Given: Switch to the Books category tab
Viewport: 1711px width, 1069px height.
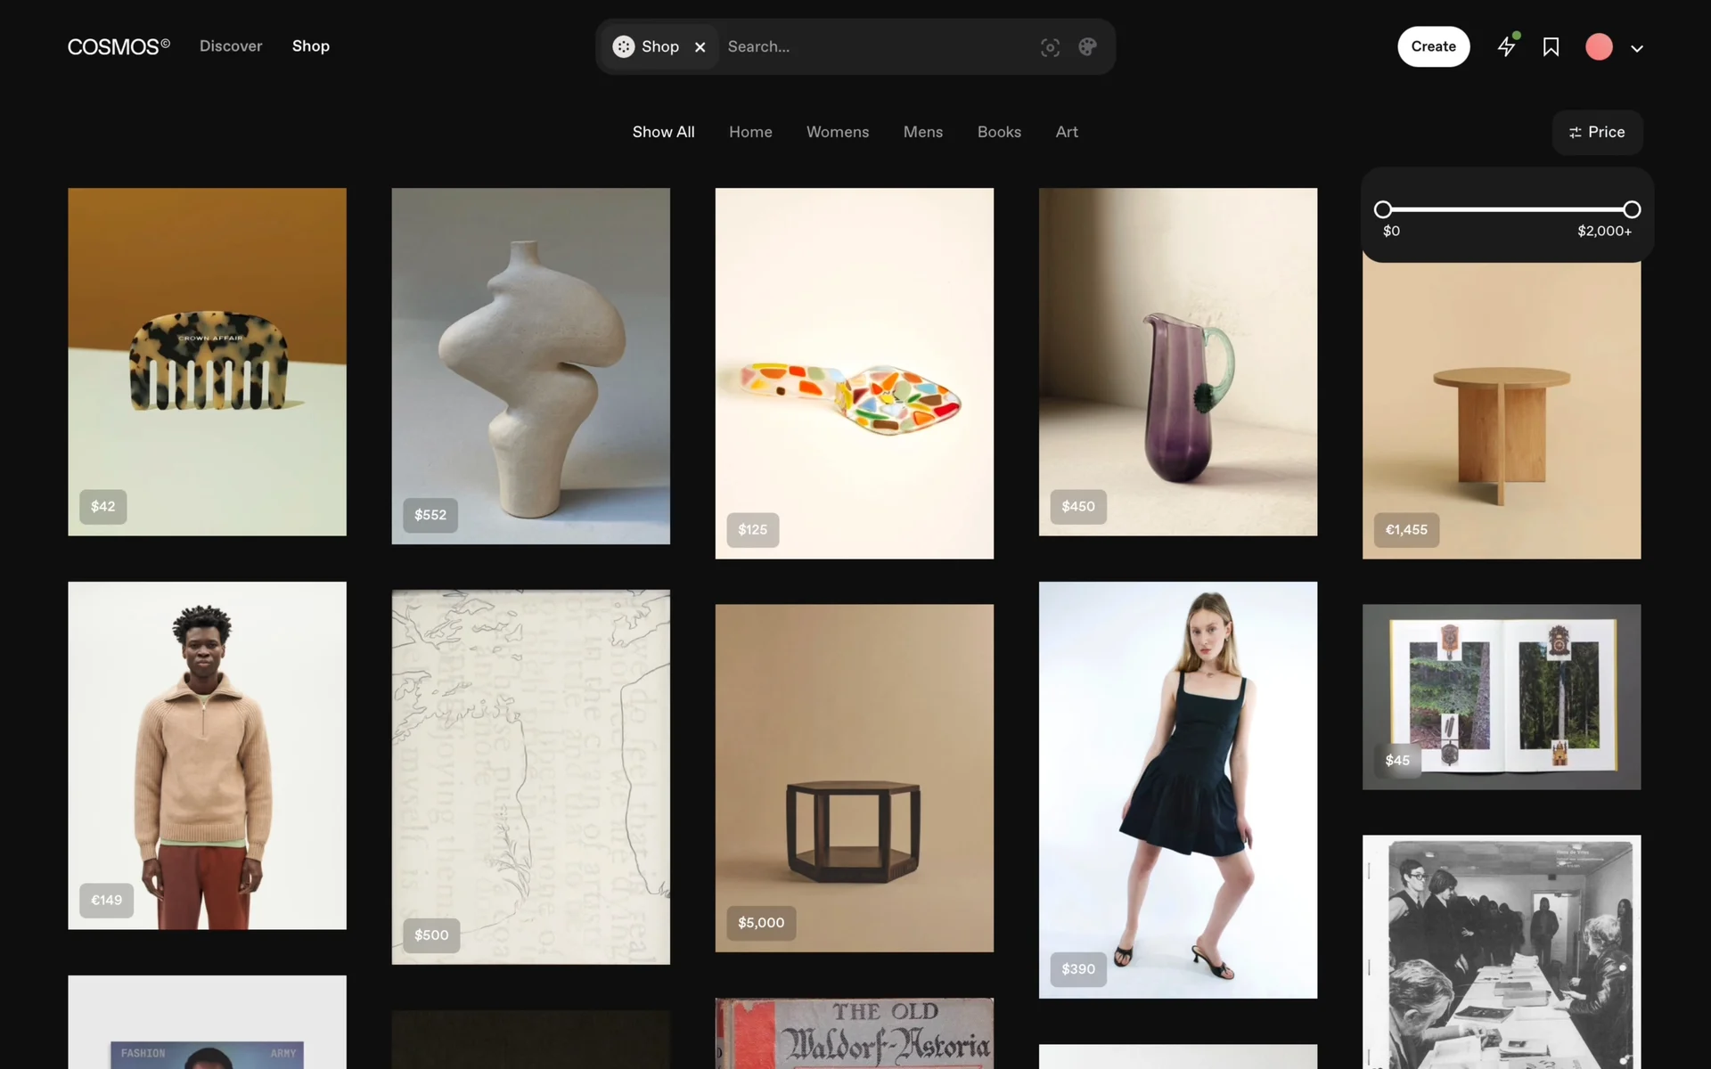Looking at the screenshot, I should (999, 132).
